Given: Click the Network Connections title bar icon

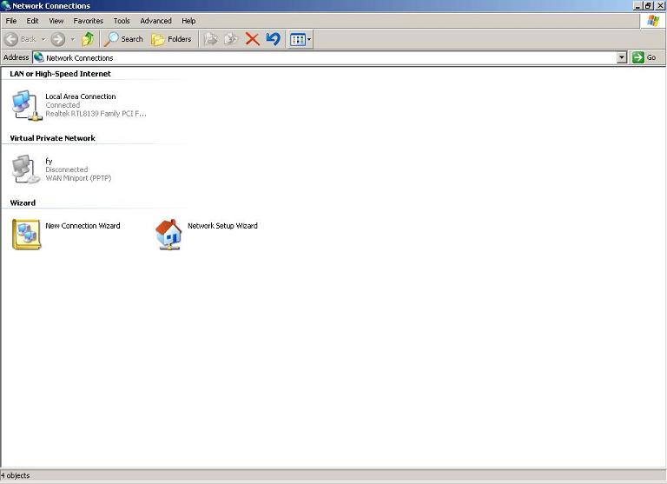Looking at the screenshot, I should click(5, 5).
